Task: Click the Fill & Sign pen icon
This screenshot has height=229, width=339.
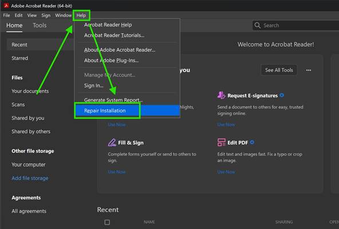Action: [x=112, y=143]
